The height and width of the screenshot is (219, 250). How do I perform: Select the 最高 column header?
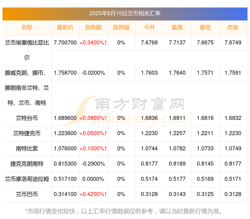pyautogui.click(x=177, y=27)
